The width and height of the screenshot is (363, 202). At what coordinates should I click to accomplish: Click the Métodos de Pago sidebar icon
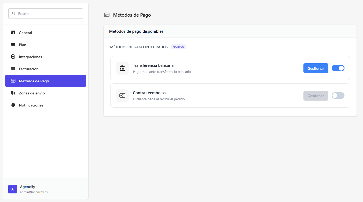[x=13, y=81]
